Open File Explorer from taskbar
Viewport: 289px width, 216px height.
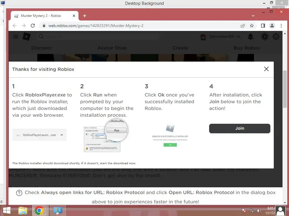coord(23,210)
